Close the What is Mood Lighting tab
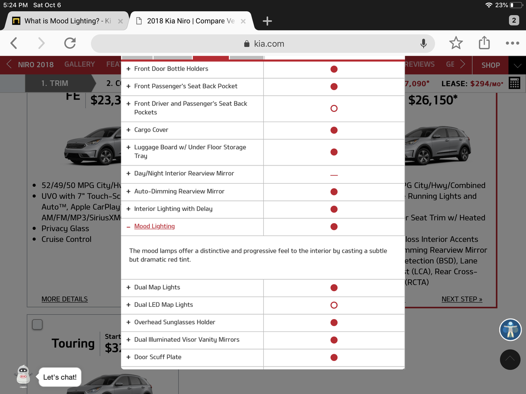Viewport: 526px width, 394px height. coord(120,21)
